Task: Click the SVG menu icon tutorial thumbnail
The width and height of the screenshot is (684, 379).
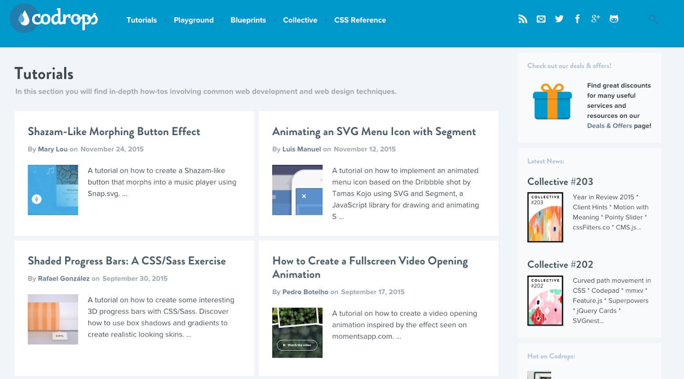Action: coord(297,190)
